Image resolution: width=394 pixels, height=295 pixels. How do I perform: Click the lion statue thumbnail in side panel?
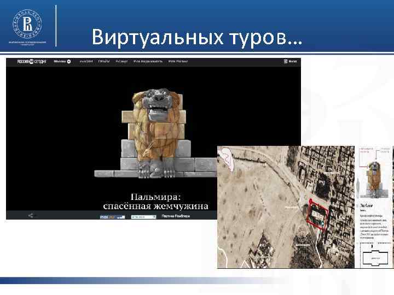pyautogui.click(x=374, y=179)
